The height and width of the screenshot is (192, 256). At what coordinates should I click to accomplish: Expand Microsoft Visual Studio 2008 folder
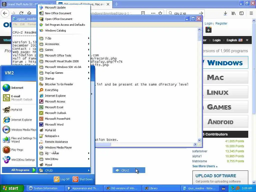64,61
